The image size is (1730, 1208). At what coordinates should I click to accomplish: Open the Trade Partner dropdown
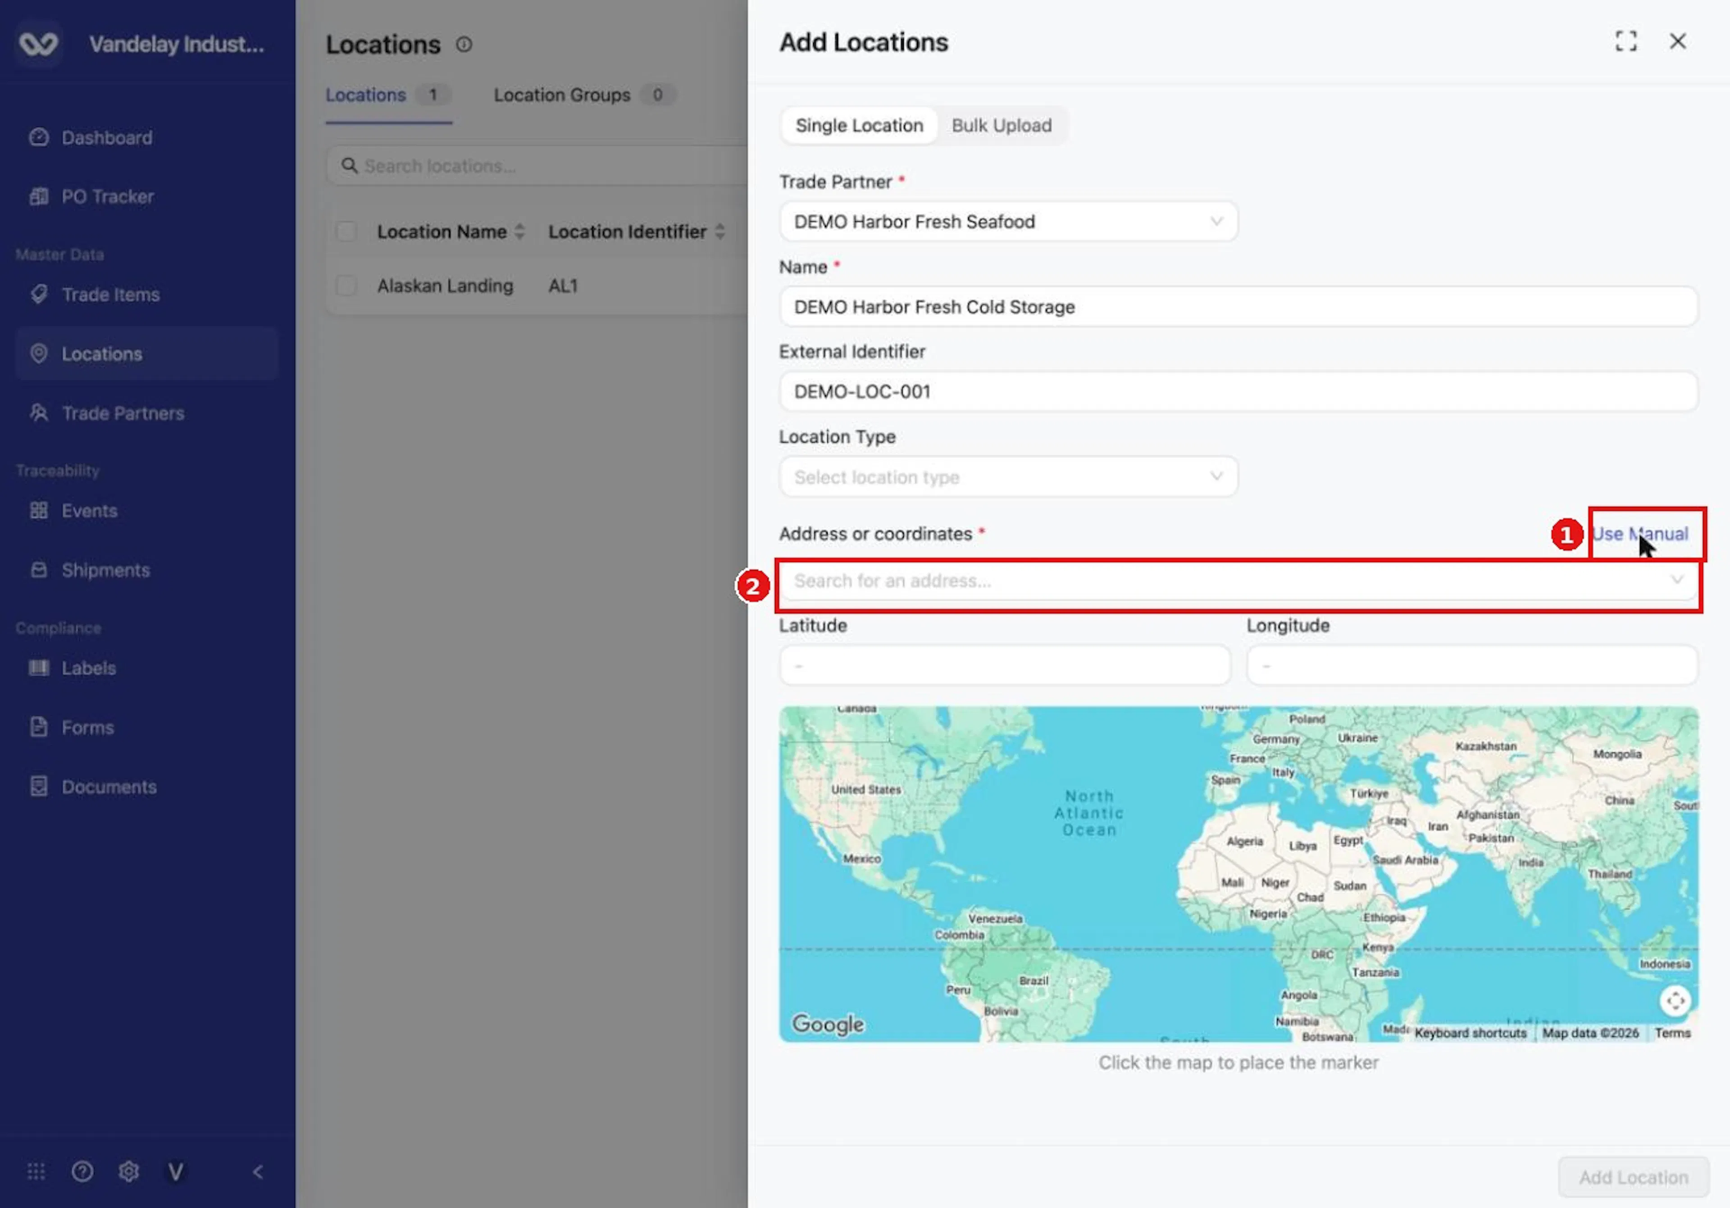1008,222
